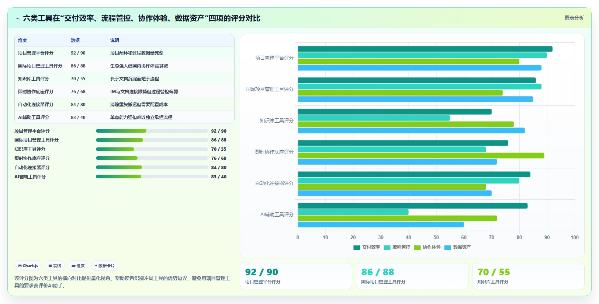The image size is (599, 304).
Task: Open the 86 / 88 国际项目管理工具评分 card
Action: (412, 276)
